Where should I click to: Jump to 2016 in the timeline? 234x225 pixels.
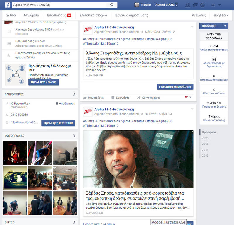[x=205, y=138]
